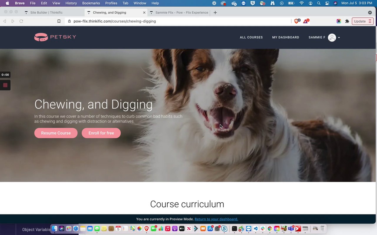Open the File menu
Screen dimensions: 377x235
tap(33, 3)
